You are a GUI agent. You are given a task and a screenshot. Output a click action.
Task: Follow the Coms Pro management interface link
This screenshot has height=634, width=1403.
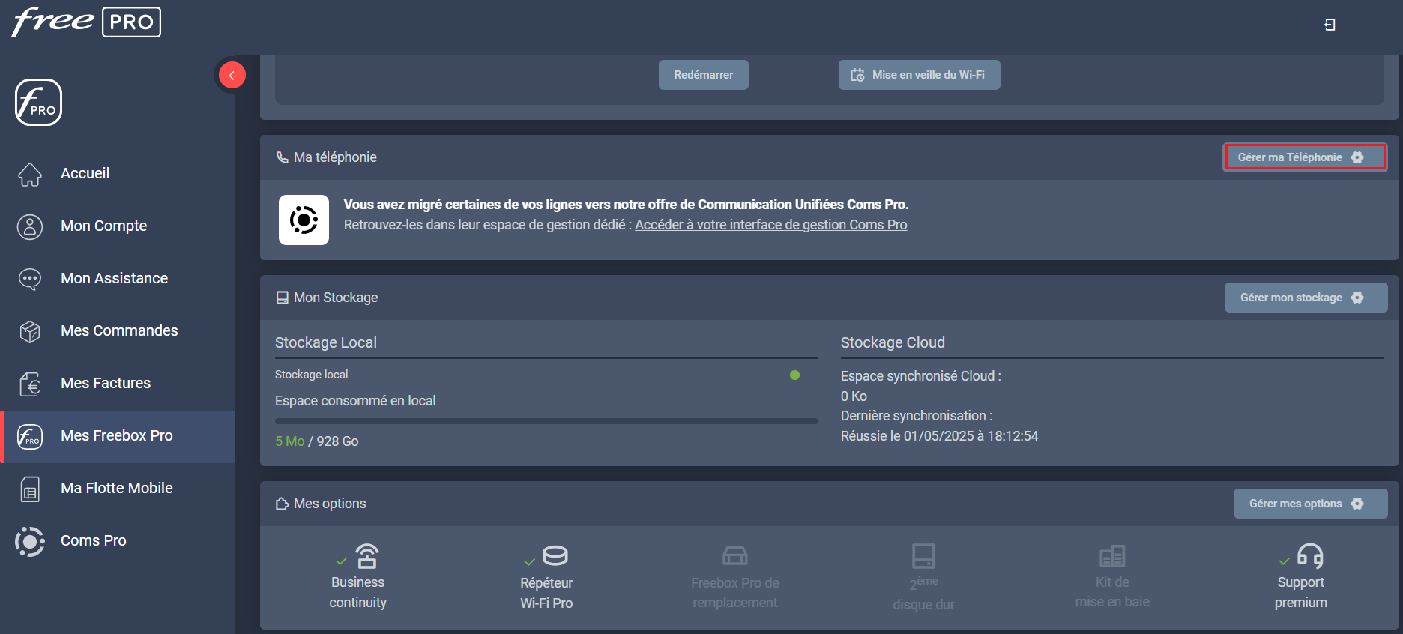(x=770, y=225)
